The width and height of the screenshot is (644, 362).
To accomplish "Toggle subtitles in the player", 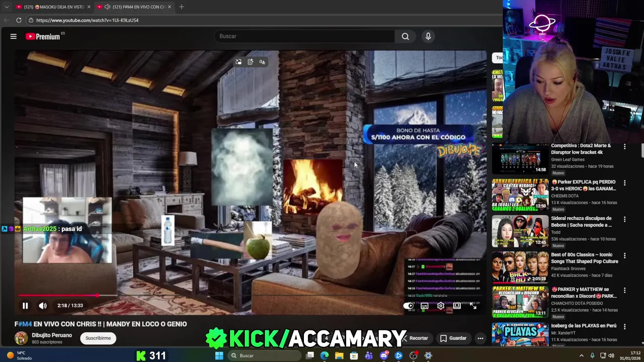I will coord(425,306).
